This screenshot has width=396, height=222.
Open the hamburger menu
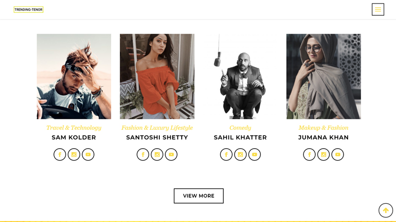point(378,9)
